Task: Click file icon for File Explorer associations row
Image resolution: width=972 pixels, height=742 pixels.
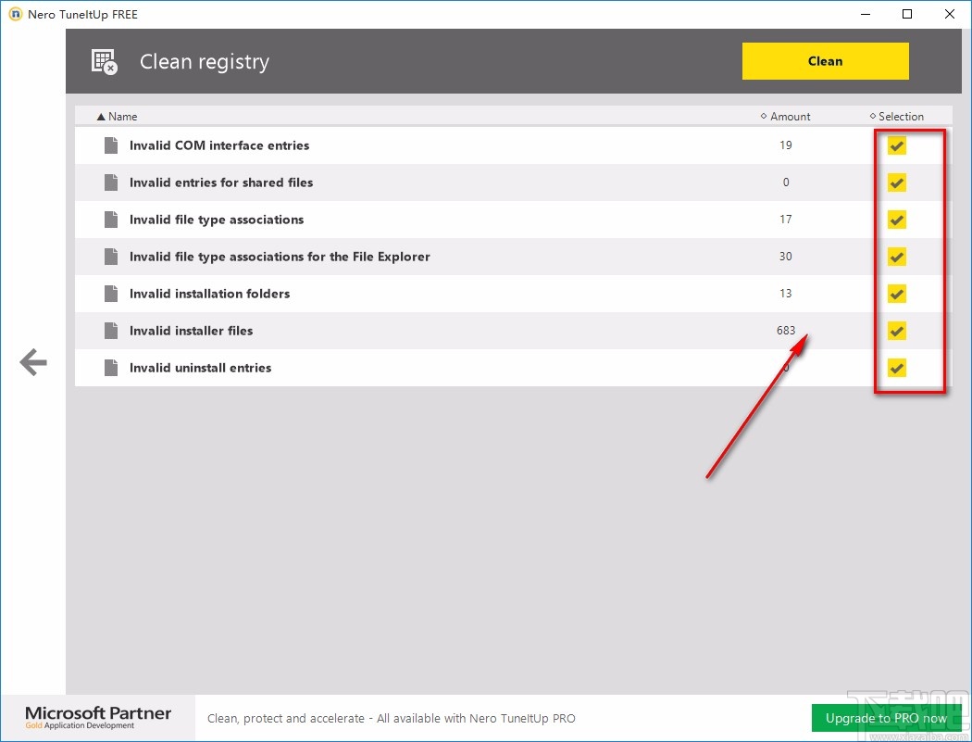Action: (111, 257)
